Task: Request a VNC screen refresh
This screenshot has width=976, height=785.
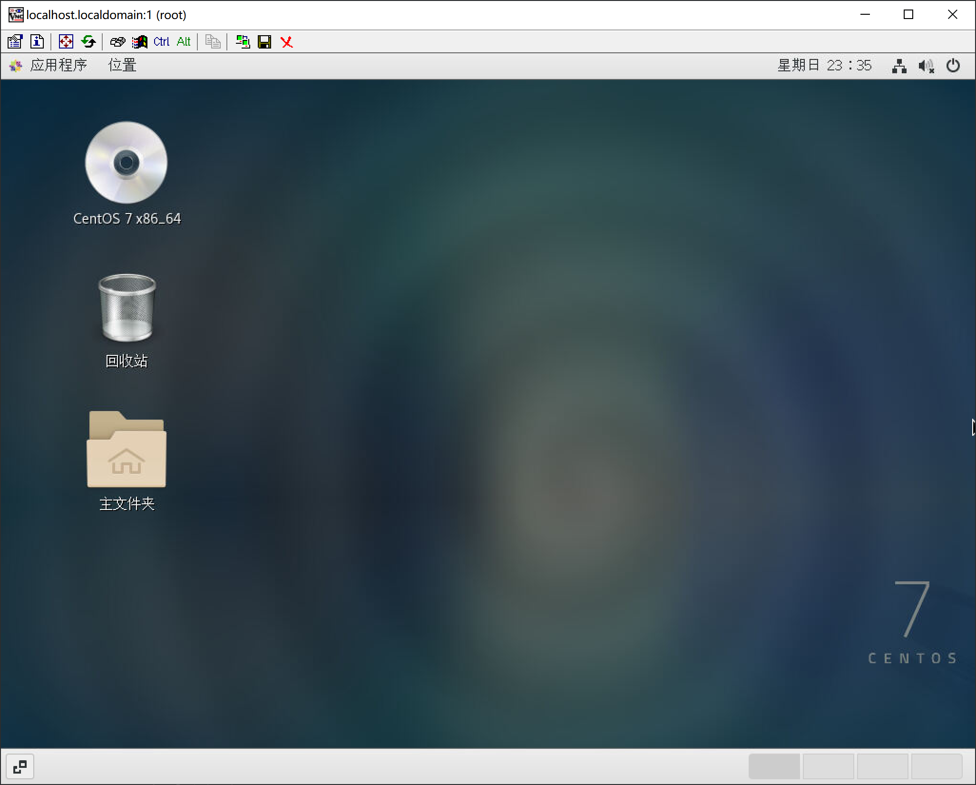Action: pos(88,42)
